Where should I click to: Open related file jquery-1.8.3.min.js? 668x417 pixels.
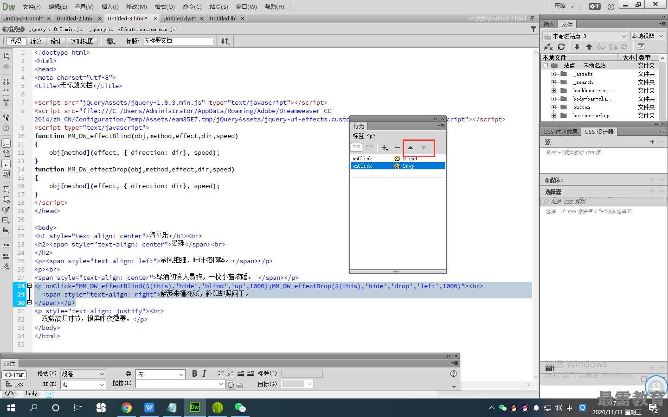(56, 29)
